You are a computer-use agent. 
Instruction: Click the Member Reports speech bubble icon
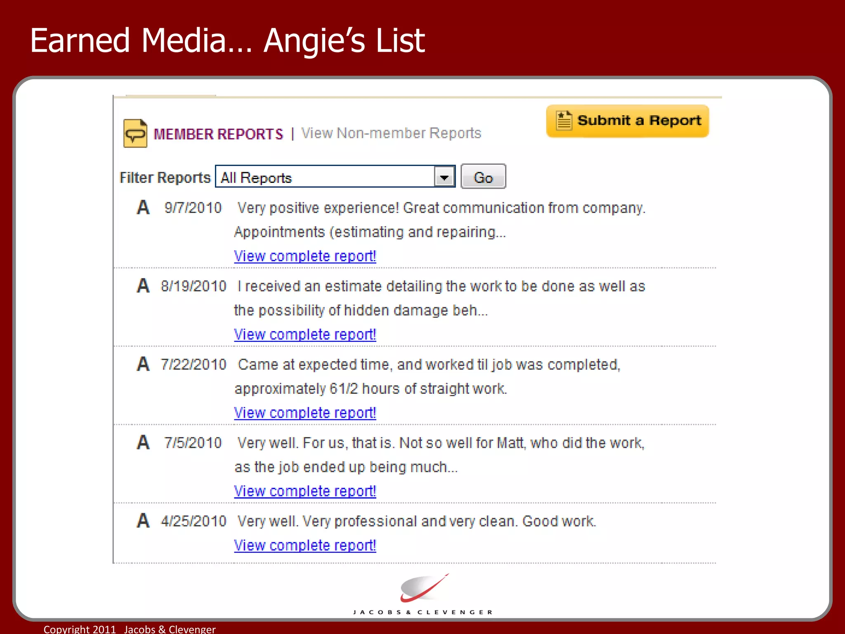point(135,133)
